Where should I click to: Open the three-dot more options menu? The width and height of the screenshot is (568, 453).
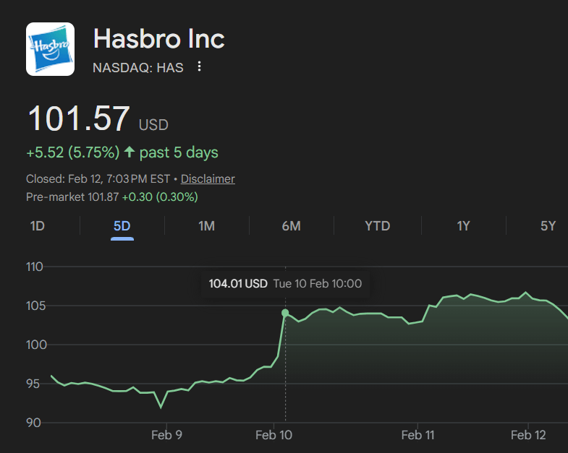(199, 67)
